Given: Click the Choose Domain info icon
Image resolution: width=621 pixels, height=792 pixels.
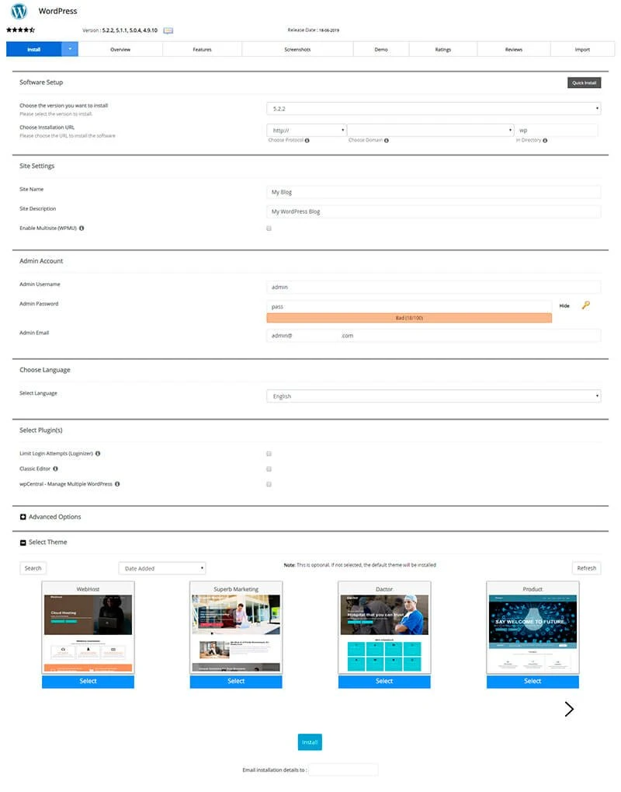Looking at the screenshot, I should click(386, 141).
